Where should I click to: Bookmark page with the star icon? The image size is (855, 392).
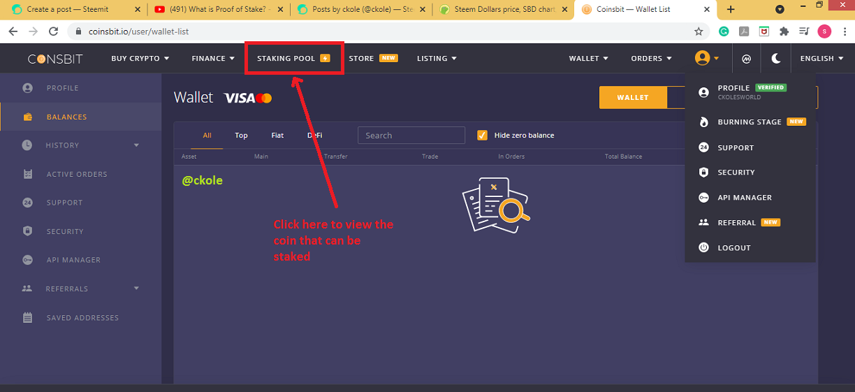699,31
